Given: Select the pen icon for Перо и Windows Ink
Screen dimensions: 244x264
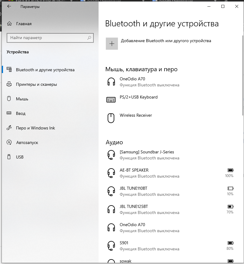Looking at the screenshot, I should tap(9, 128).
